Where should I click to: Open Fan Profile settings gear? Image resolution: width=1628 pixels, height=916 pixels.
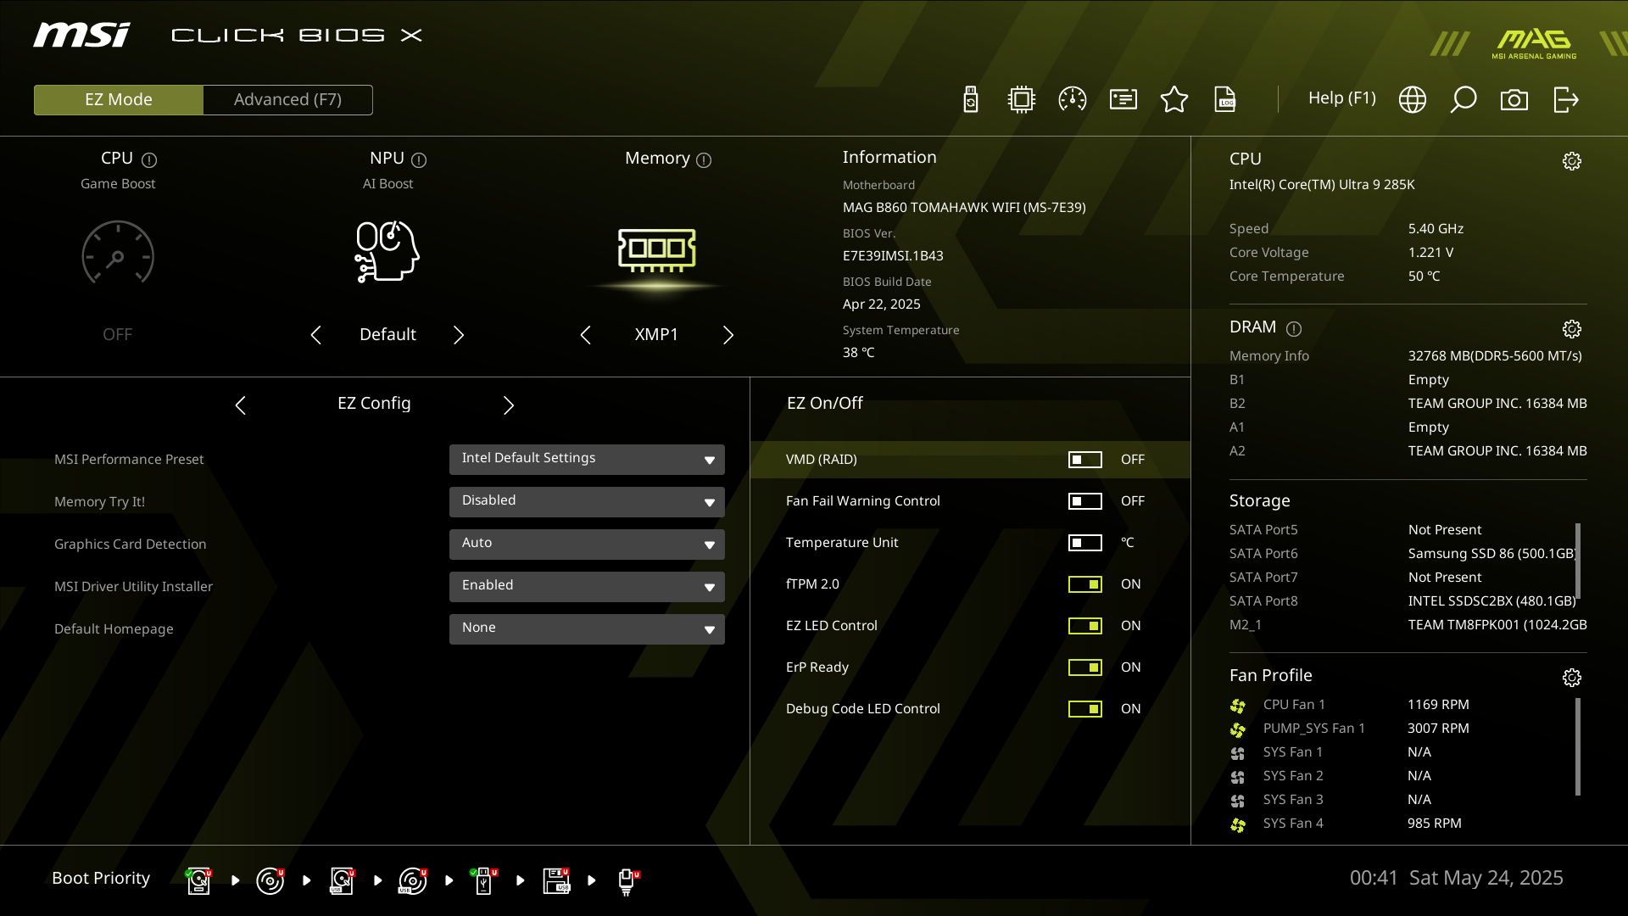click(x=1571, y=678)
